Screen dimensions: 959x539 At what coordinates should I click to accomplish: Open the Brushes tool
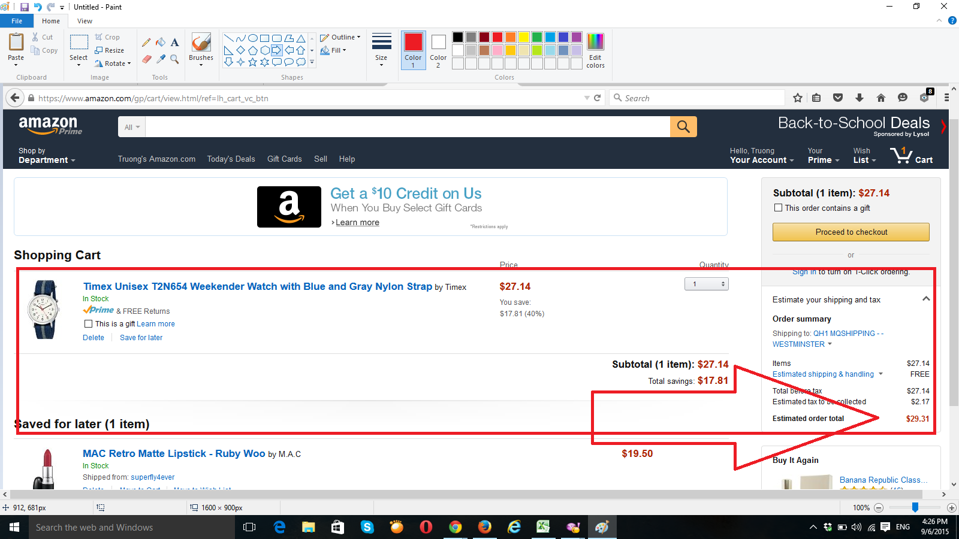click(x=201, y=48)
